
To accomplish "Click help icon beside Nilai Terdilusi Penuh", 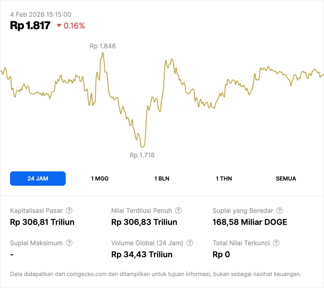I will 178,211.
